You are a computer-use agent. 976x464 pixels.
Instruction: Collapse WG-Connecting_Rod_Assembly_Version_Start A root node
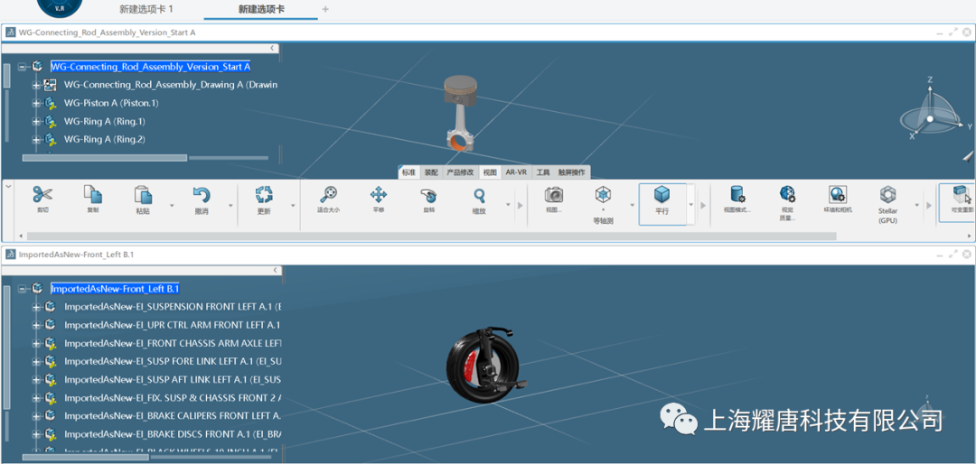tap(22, 67)
